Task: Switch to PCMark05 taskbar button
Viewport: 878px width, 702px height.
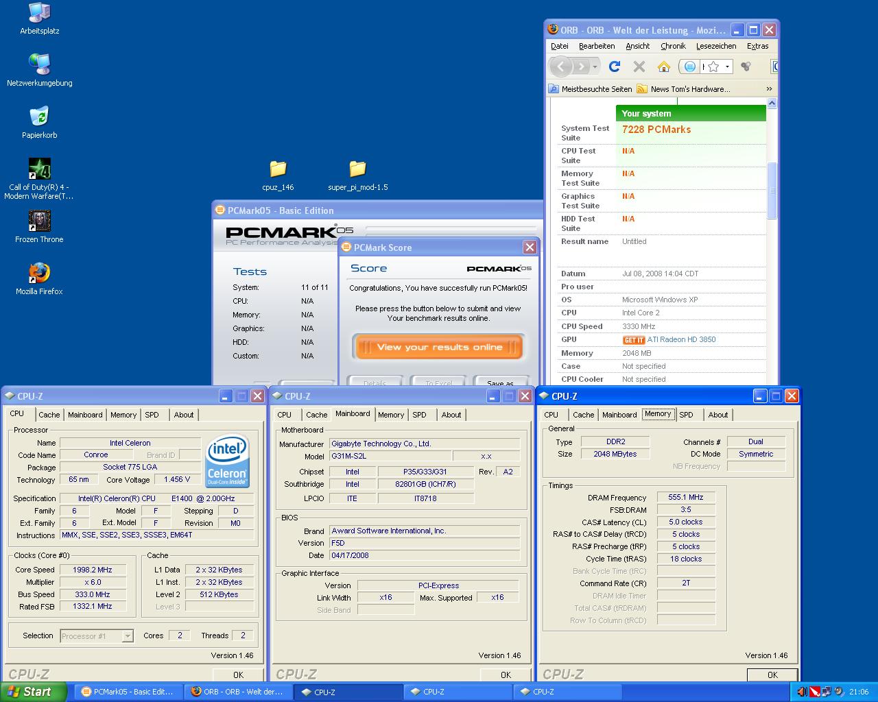Action: pyautogui.click(x=128, y=692)
